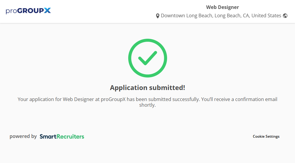Open Cookie Settings
This screenshot has height=163, width=295.
click(x=266, y=136)
